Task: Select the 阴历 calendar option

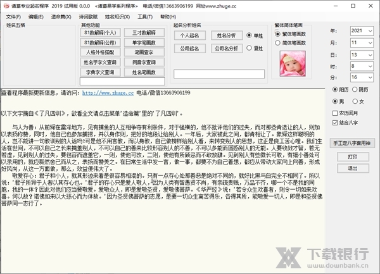Action: click(x=360, y=90)
